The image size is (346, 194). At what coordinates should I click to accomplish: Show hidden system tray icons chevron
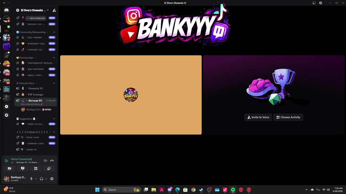tap(306, 190)
